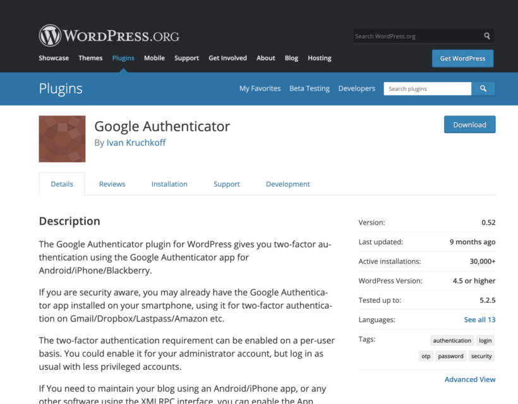Image resolution: width=518 pixels, height=404 pixels.
Task: Switch to the Reviews tab
Action: [112, 184]
